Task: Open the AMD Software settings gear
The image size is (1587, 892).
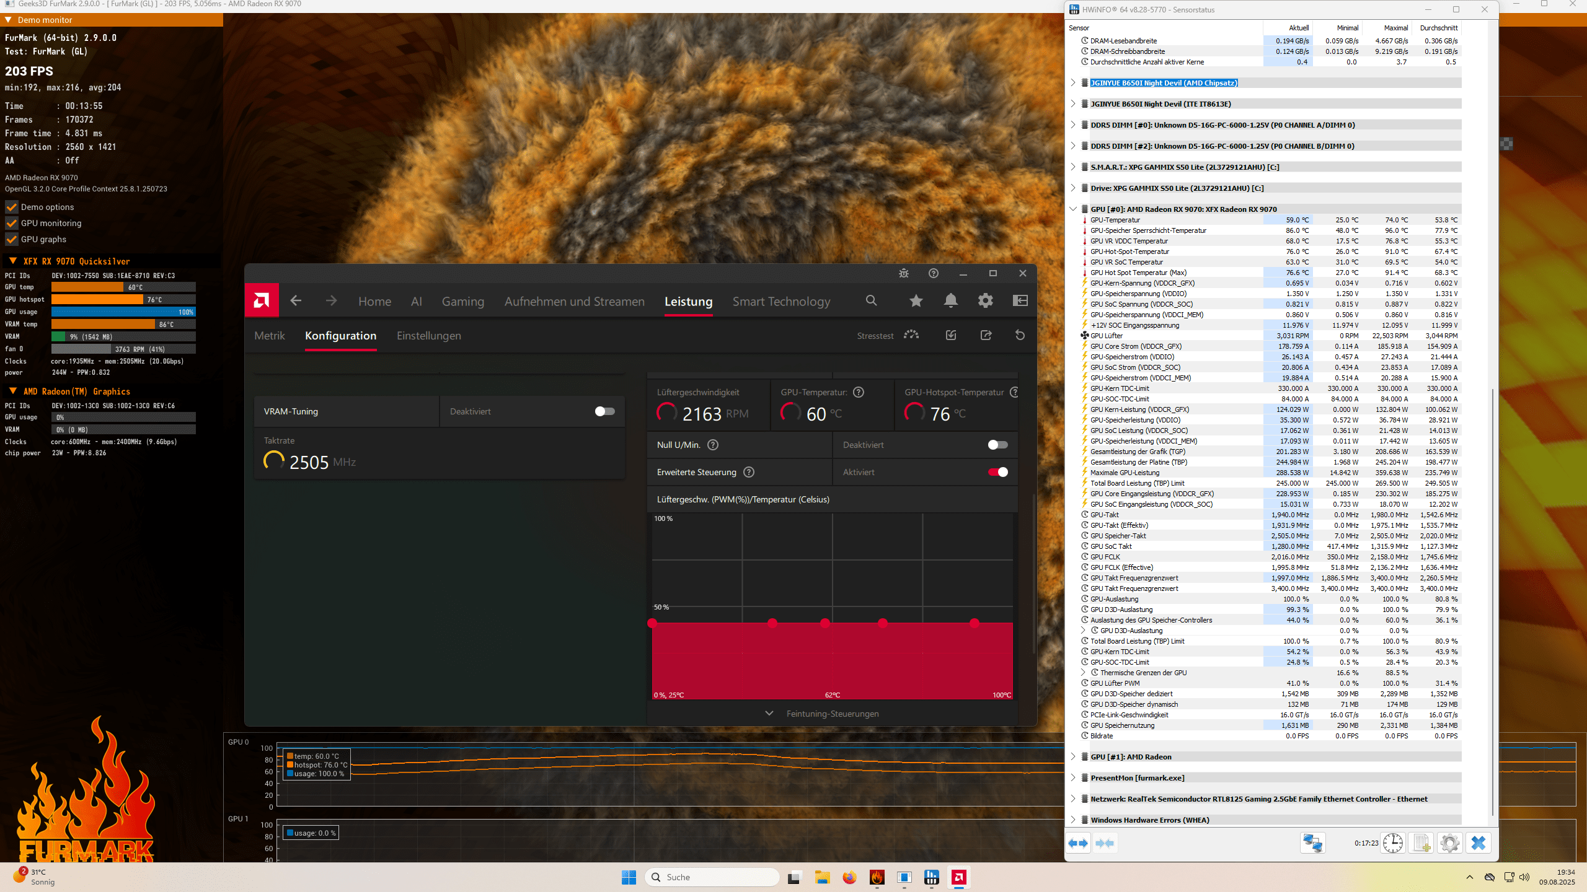Action: (985, 301)
